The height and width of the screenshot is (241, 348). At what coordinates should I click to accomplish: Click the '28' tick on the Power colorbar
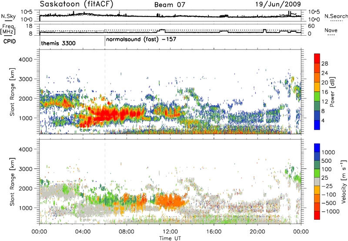click(325, 64)
